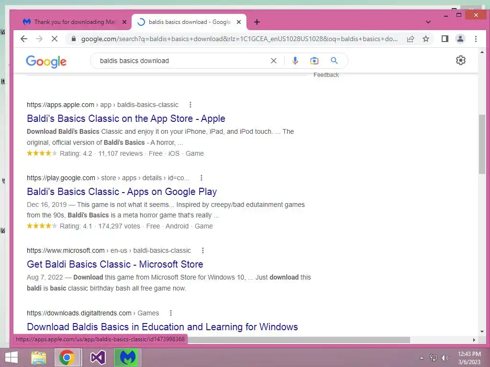The height and width of the screenshot is (367, 490).
Task: Click the scroll down arrow
Action: click(482, 332)
